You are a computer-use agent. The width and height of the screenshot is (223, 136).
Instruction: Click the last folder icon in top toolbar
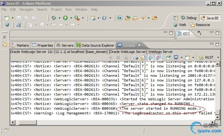154,18
